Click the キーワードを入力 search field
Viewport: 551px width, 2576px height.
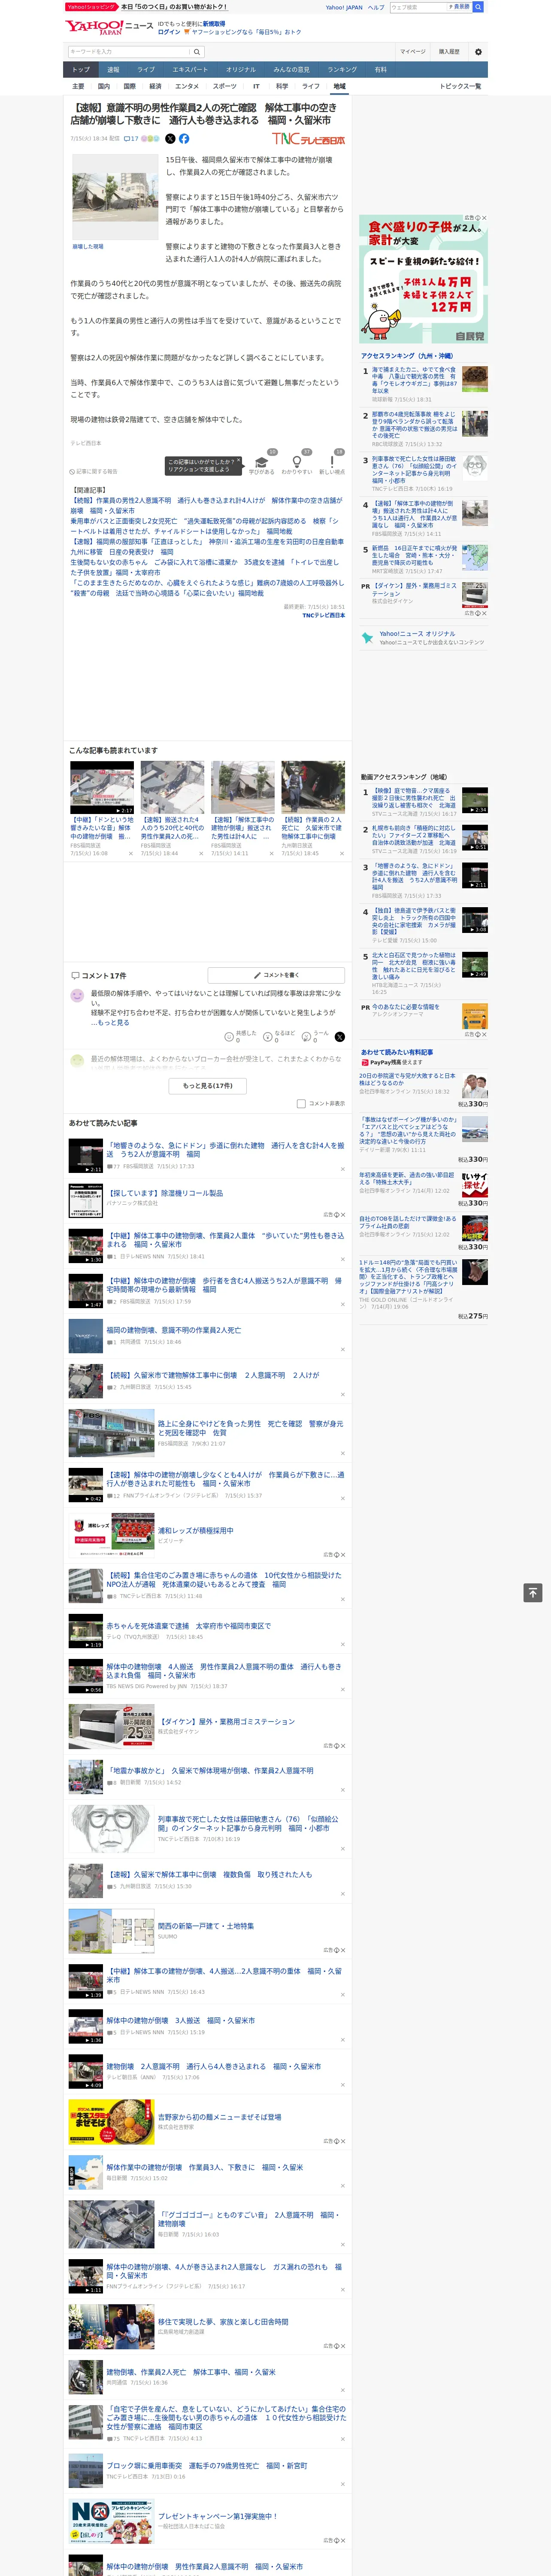coord(129,52)
